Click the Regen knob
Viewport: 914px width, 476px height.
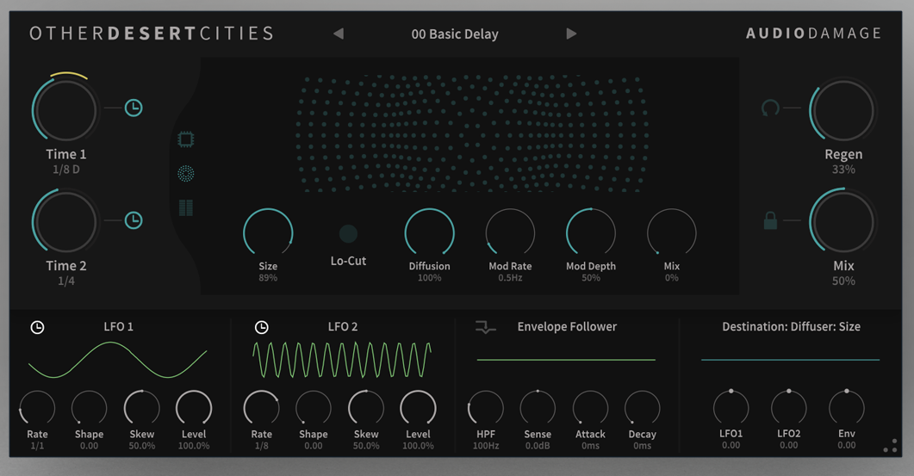[x=842, y=109]
